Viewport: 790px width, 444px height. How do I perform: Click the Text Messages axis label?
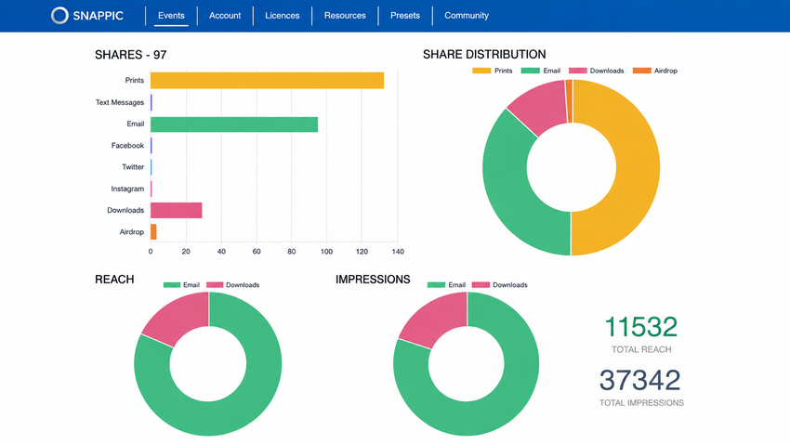tap(120, 102)
